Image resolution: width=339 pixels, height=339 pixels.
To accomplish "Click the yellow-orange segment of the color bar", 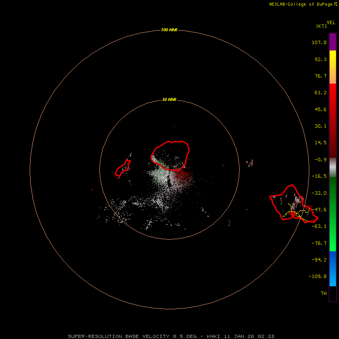I will coord(333,67).
